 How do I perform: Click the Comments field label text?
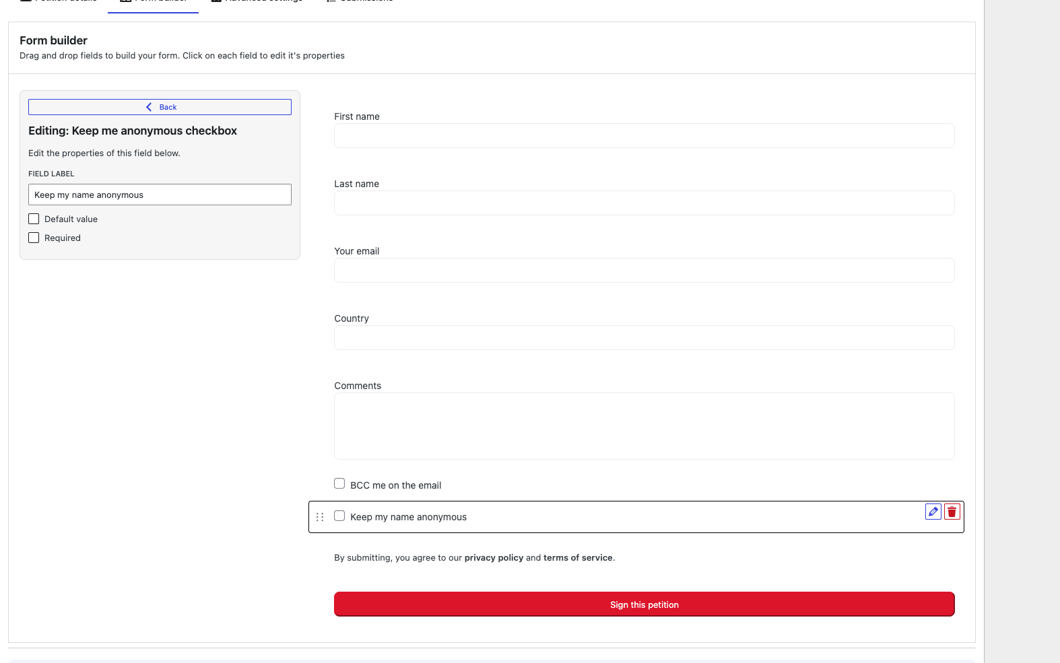(358, 386)
